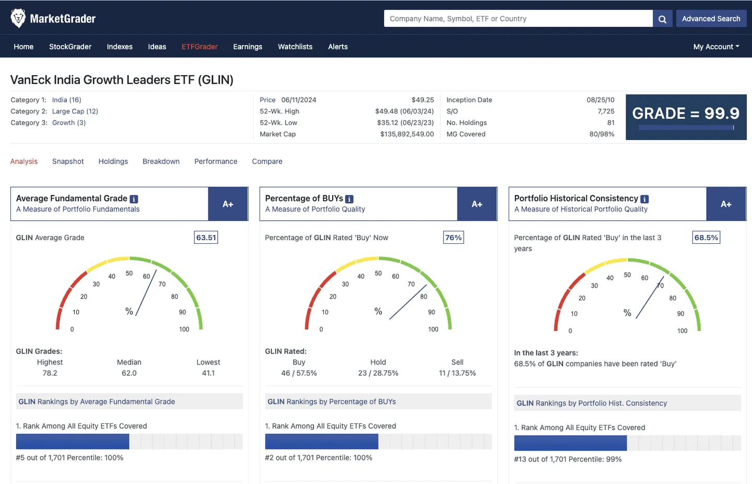This screenshot has height=484, width=752.
Task: Open the Ideas menu item
Action: [x=157, y=46]
